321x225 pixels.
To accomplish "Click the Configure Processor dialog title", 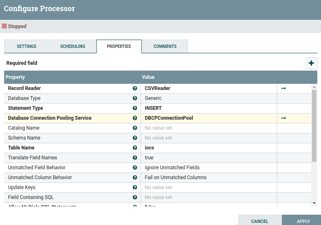I will coord(39,9).
